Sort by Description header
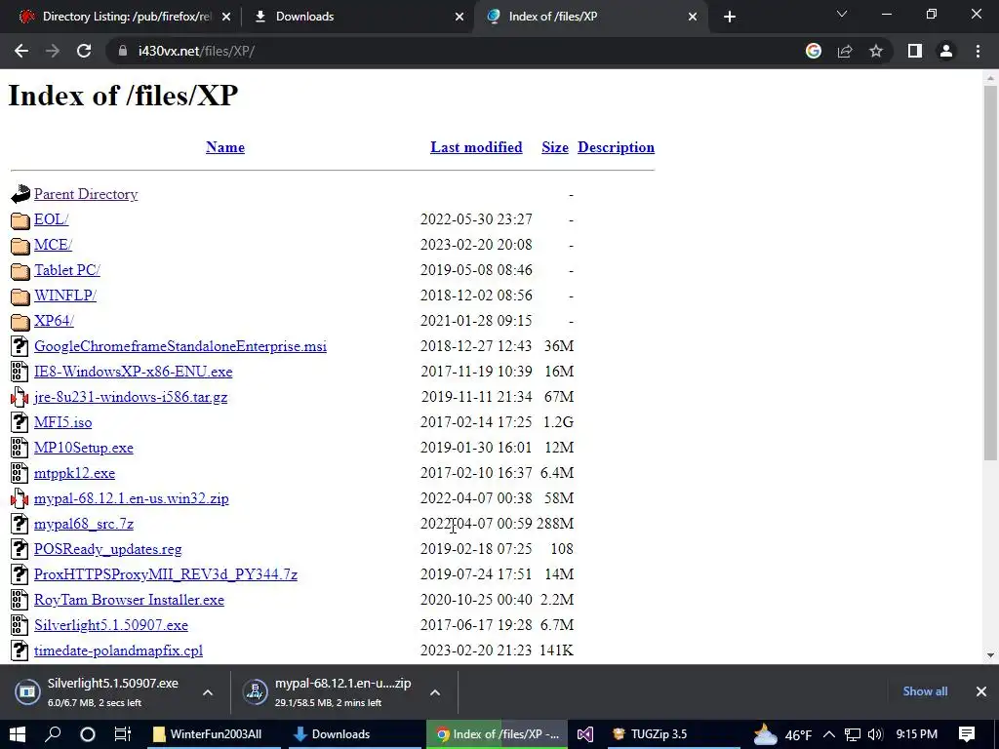 tap(617, 148)
